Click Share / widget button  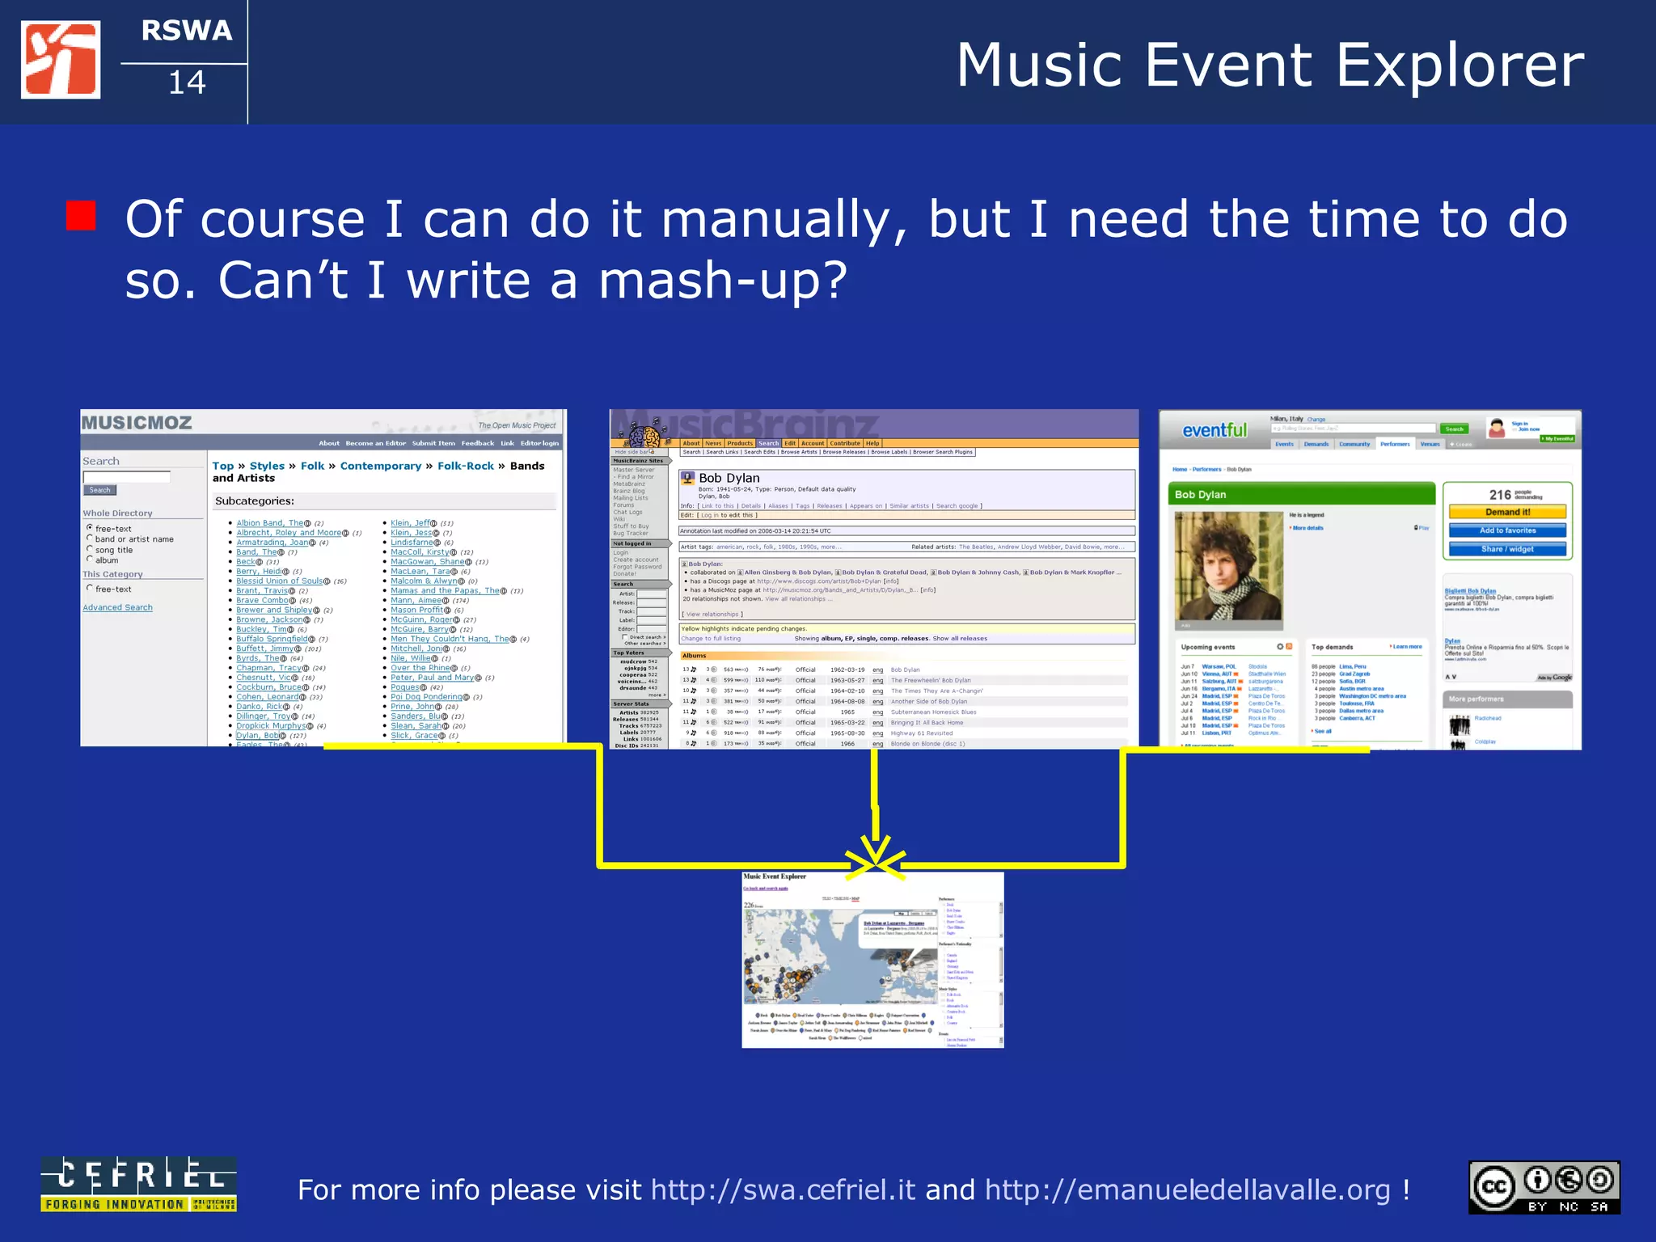coord(1507,549)
